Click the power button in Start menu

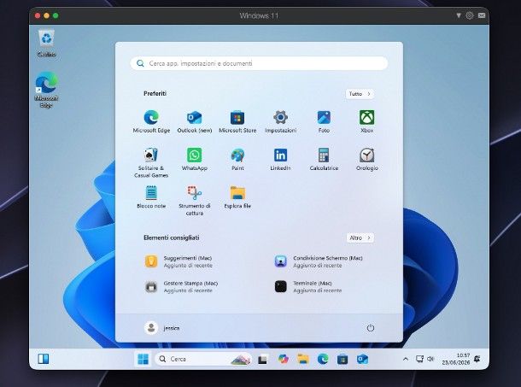coord(370,328)
